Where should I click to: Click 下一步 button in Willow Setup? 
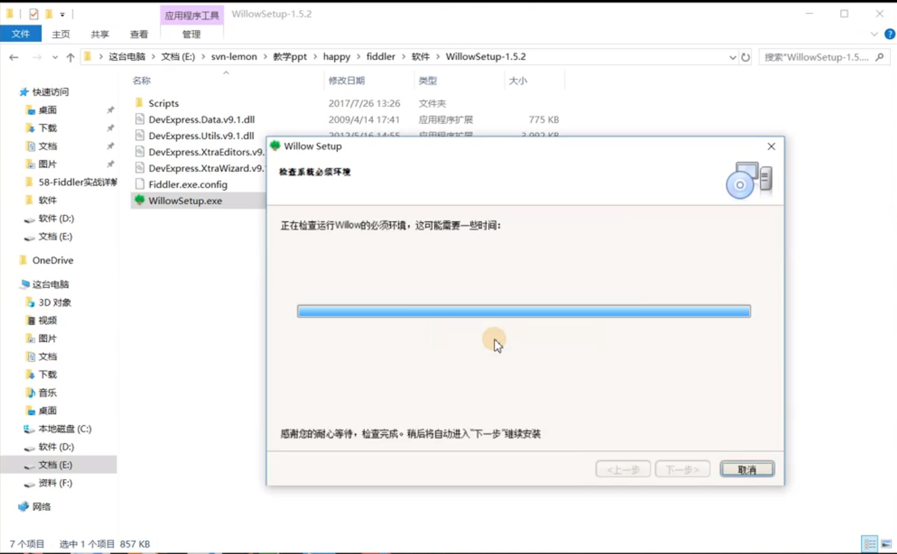click(x=682, y=469)
